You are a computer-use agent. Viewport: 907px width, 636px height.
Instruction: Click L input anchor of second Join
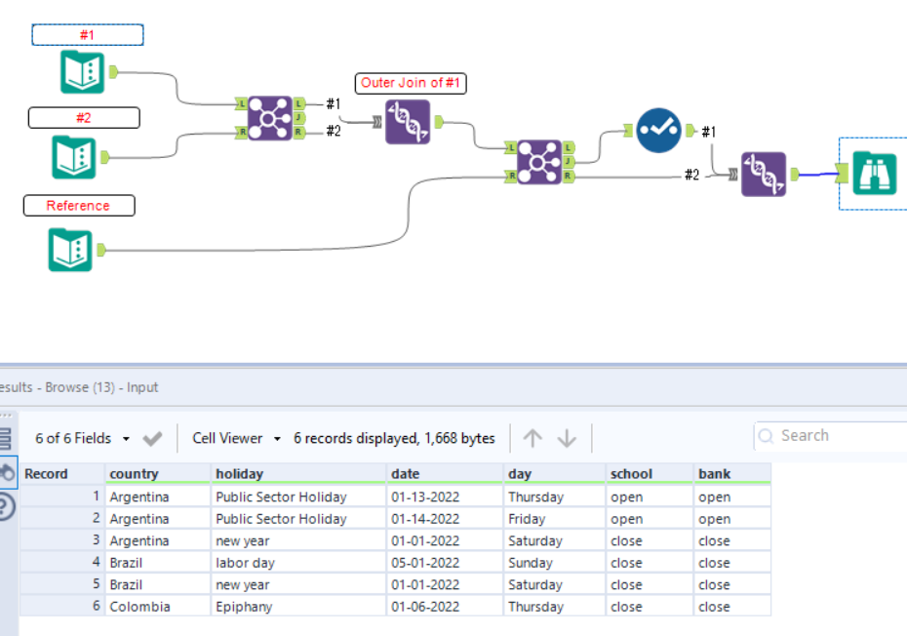(511, 148)
